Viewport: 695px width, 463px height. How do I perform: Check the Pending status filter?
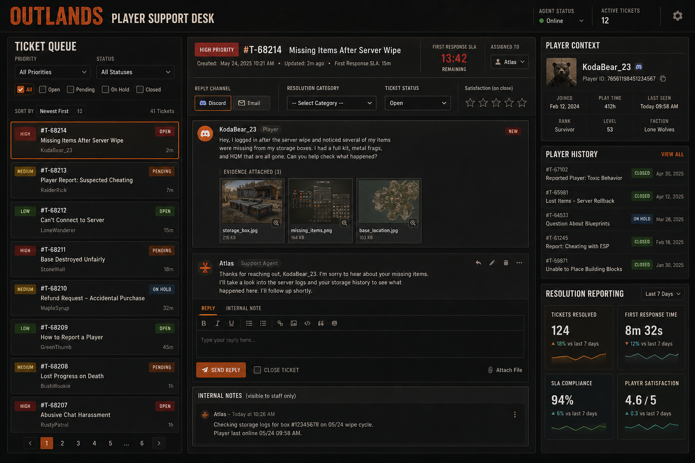coord(70,90)
